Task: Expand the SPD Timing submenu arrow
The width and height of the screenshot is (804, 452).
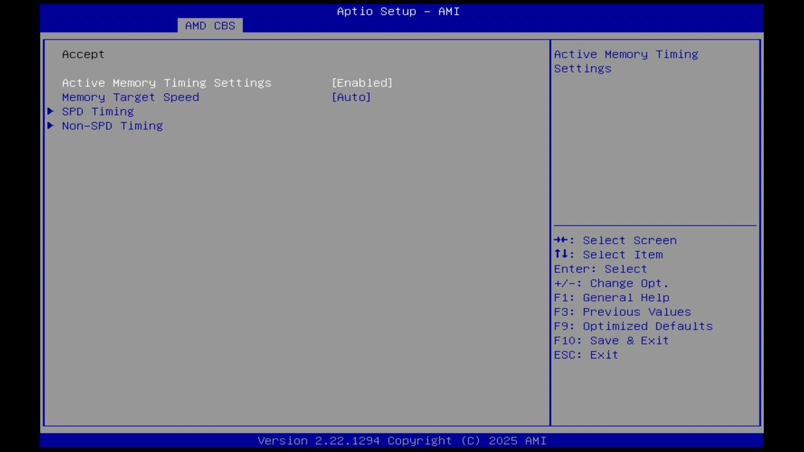Action: [50, 111]
